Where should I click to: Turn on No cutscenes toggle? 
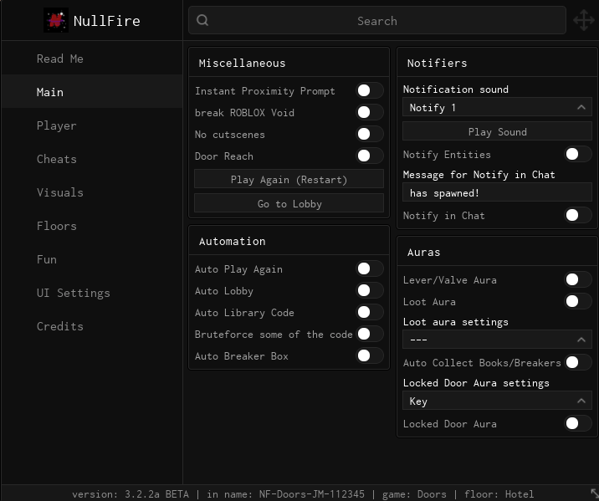(370, 134)
